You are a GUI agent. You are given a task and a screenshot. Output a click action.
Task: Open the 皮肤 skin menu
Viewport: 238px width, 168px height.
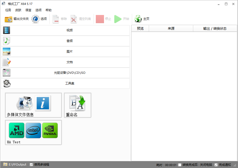click(x=18, y=10)
